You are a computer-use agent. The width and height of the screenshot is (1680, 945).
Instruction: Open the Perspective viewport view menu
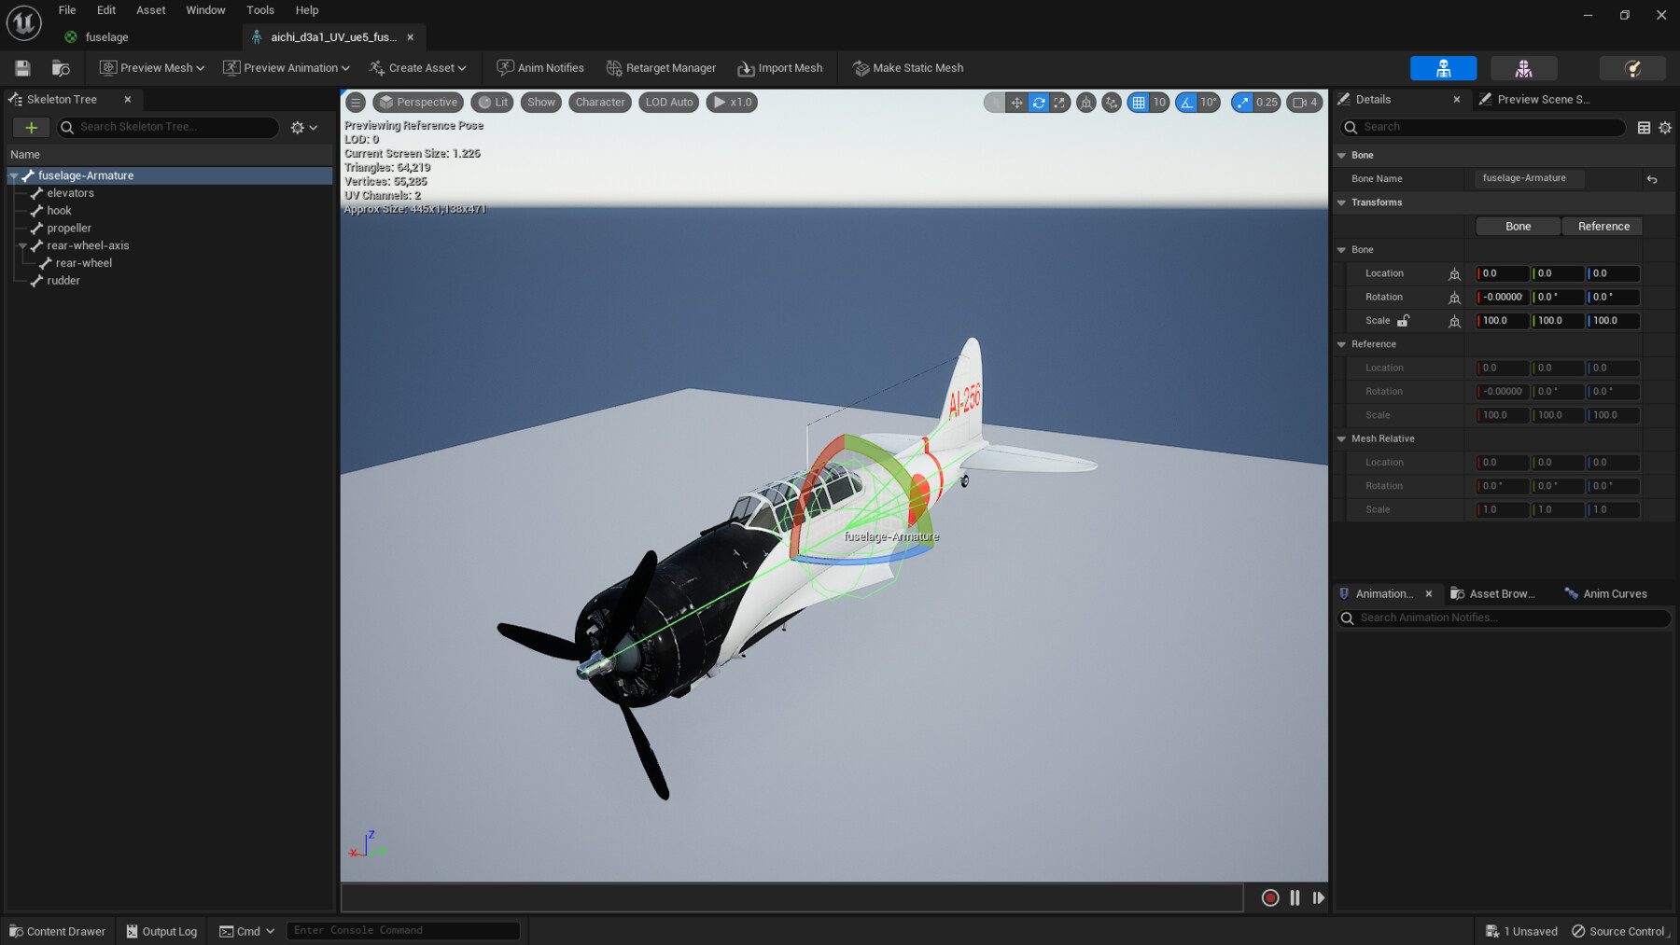point(417,103)
